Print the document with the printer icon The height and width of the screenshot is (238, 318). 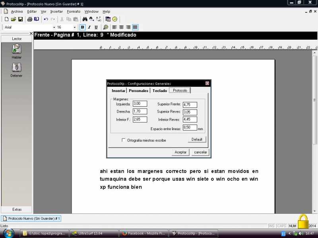click(29, 19)
